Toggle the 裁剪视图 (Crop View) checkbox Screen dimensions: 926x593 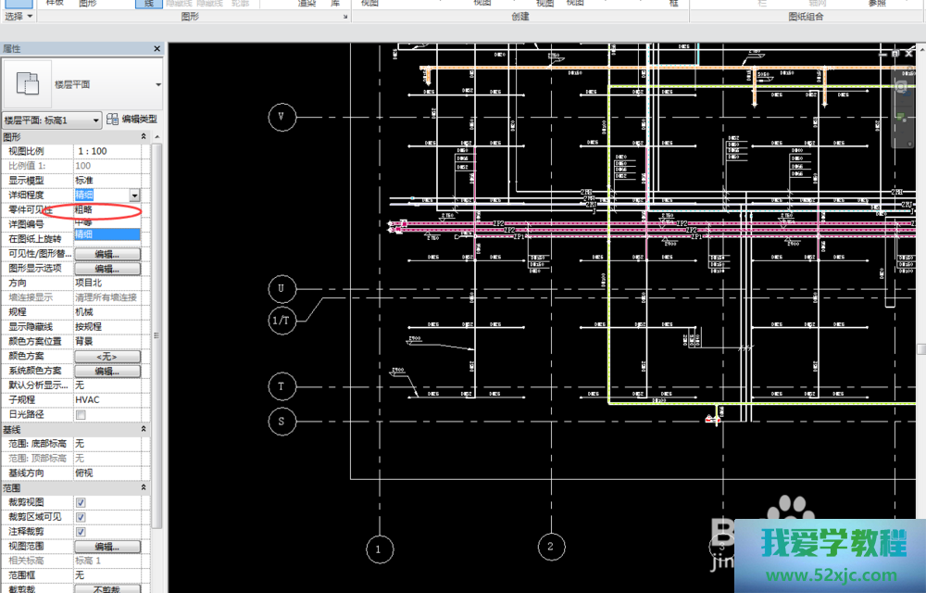81,502
